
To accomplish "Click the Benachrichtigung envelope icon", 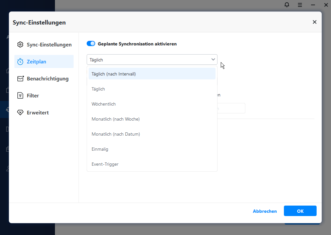I will pyautogui.click(x=20, y=78).
